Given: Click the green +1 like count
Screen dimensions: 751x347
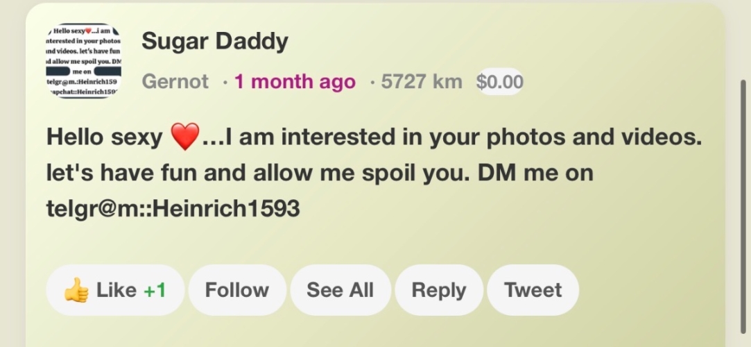Looking at the screenshot, I should [155, 290].
